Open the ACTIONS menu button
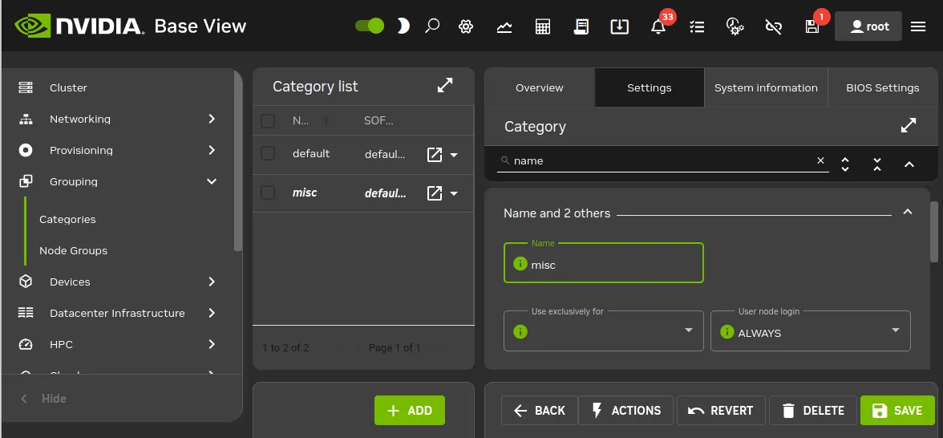 626,411
